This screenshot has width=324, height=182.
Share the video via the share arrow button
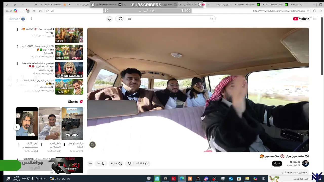[x=116, y=164]
